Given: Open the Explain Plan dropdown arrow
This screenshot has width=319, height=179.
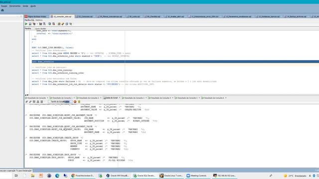Looking at the screenshot, I should tap(37, 24).
